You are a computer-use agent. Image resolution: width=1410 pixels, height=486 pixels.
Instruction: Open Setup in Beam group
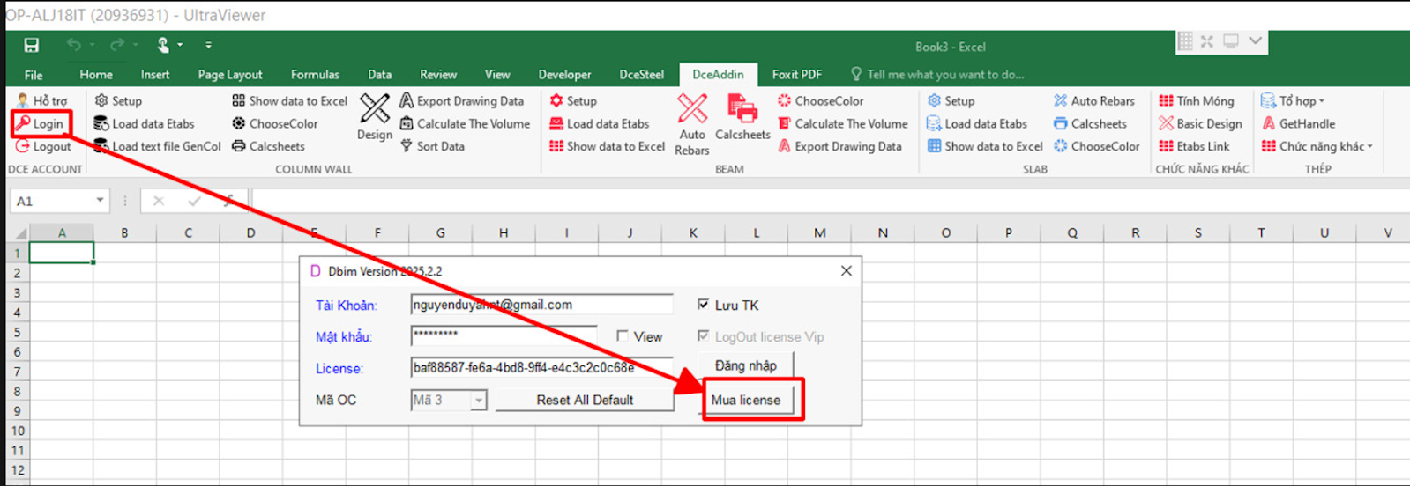point(573,101)
